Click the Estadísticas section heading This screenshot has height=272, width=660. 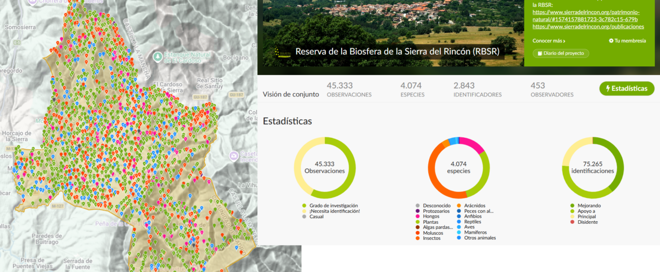(287, 121)
